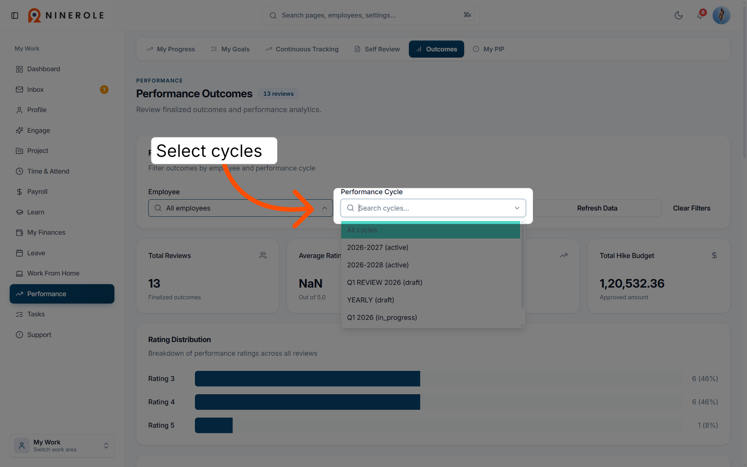Image resolution: width=747 pixels, height=467 pixels.
Task: Click Refresh Data button
Action: coord(597,208)
